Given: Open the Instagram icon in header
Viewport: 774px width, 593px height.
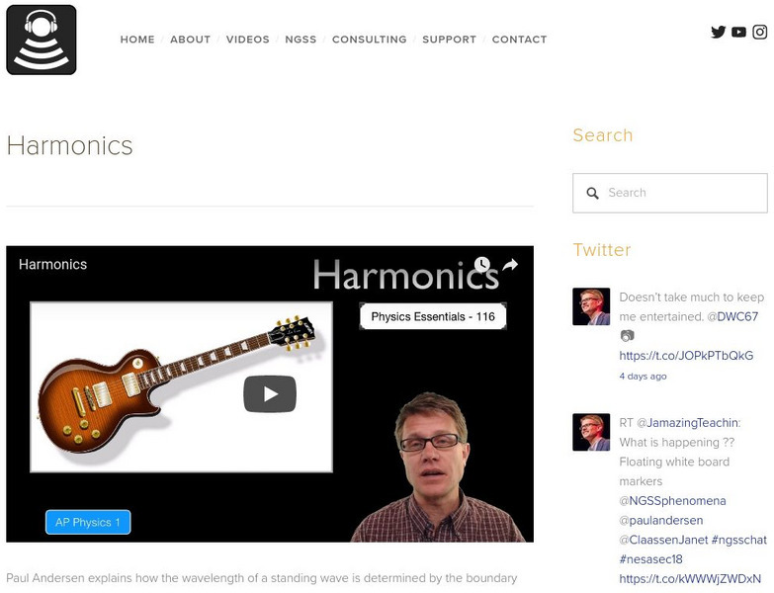Looking at the screenshot, I should click(x=760, y=32).
